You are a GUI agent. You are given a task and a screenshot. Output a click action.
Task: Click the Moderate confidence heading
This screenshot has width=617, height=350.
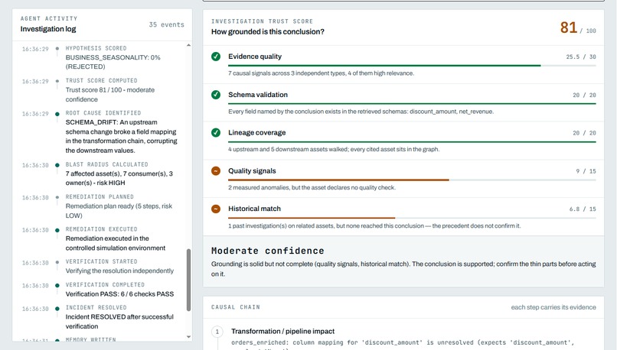268,251
